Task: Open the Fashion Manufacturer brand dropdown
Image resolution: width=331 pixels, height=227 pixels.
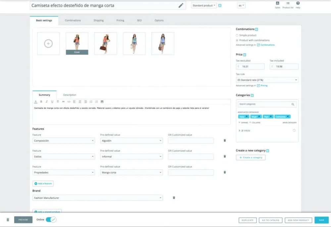Action: [98, 198]
